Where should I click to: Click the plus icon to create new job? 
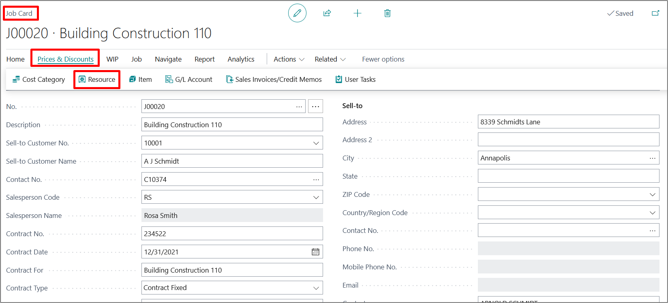tap(357, 13)
